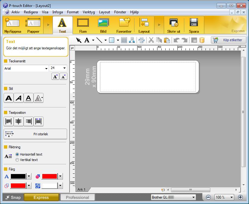
Task: Select the rectangle shape tool
Action: pos(112,40)
